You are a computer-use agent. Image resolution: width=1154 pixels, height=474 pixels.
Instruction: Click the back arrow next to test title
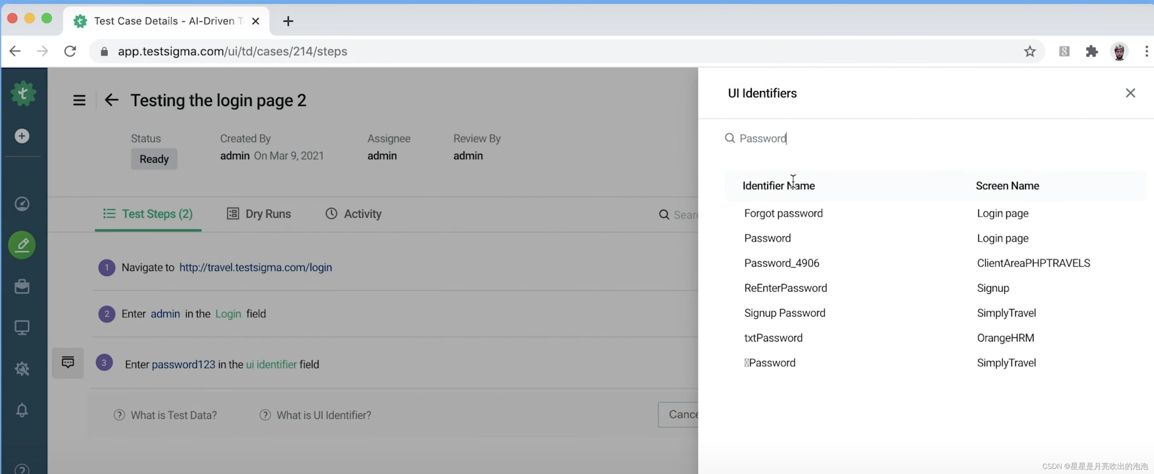112,100
